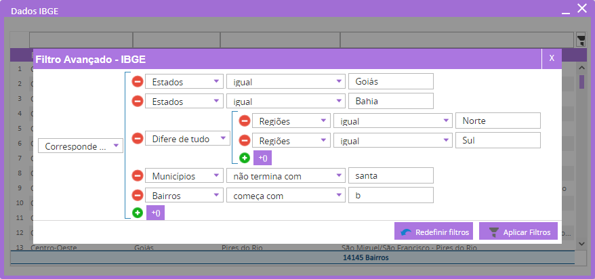Click the value field containing 'santa'
The height and width of the screenshot is (279, 595).
390,176
